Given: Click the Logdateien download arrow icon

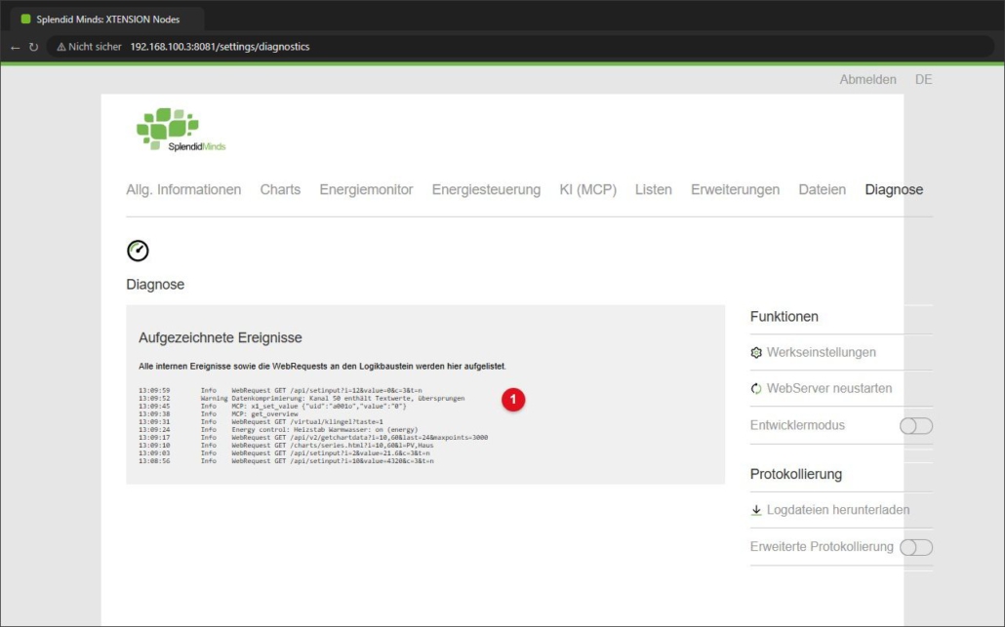Looking at the screenshot, I should click(x=756, y=510).
